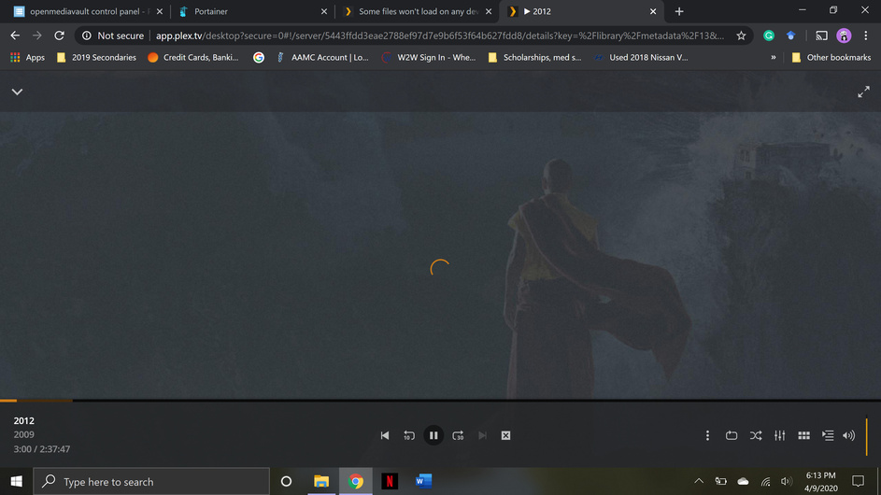
Task: Click the Type here to search box
Action: pyautogui.click(x=151, y=482)
